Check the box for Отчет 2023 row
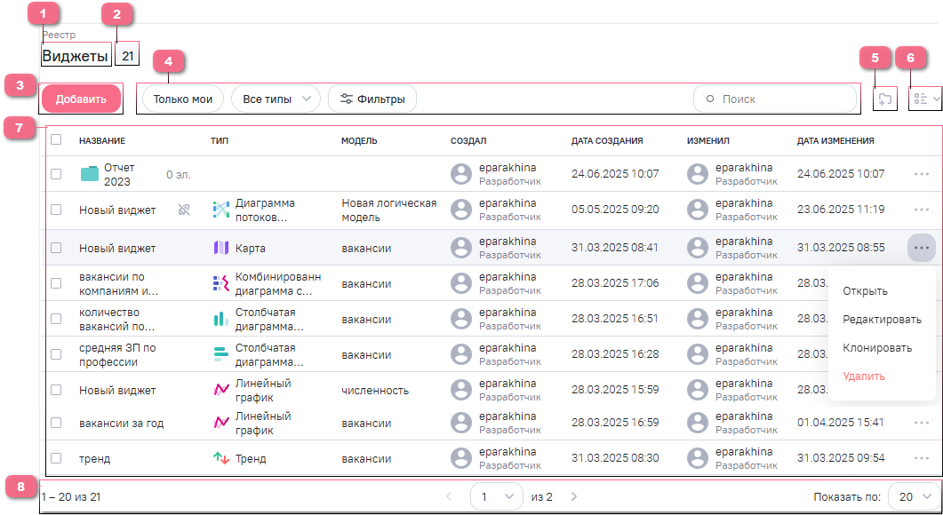 click(56, 174)
